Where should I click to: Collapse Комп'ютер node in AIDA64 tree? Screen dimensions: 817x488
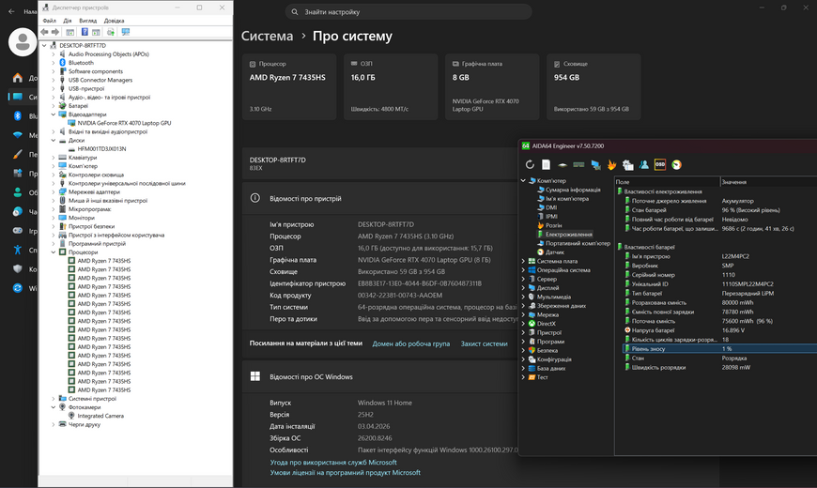523,181
